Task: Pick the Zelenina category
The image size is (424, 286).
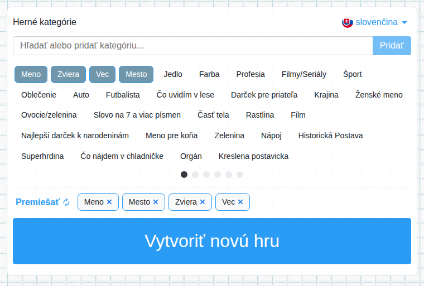Action: coord(229,135)
